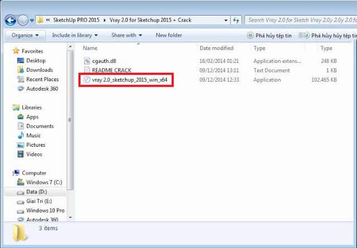Open the Organize dropdown menu
Screen dimensions: 357x248
[25, 35]
